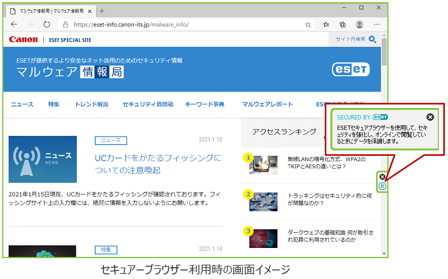
Task: Open the favorites list icon
Action: (x=326, y=24)
